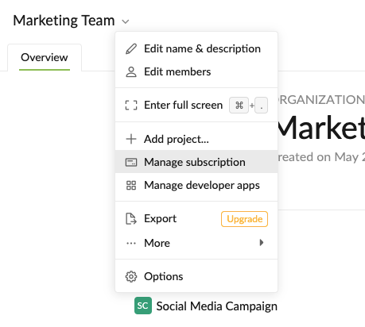Open the Social Media Campaign project link
Screen dimensions: 365x327
tap(216, 306)
